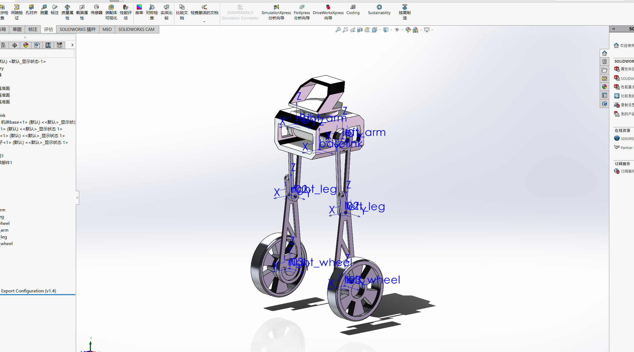Open the last globe-arrows tab in task pane
The image size is (634, 352).
click(605, 104)
